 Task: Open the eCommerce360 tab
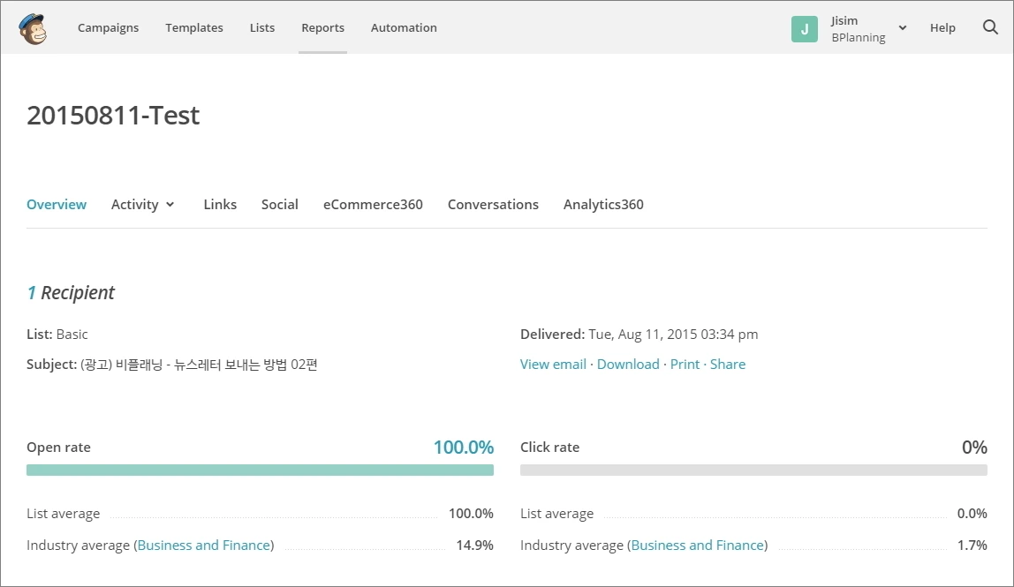pyautogui.click(x=373, y=205)
